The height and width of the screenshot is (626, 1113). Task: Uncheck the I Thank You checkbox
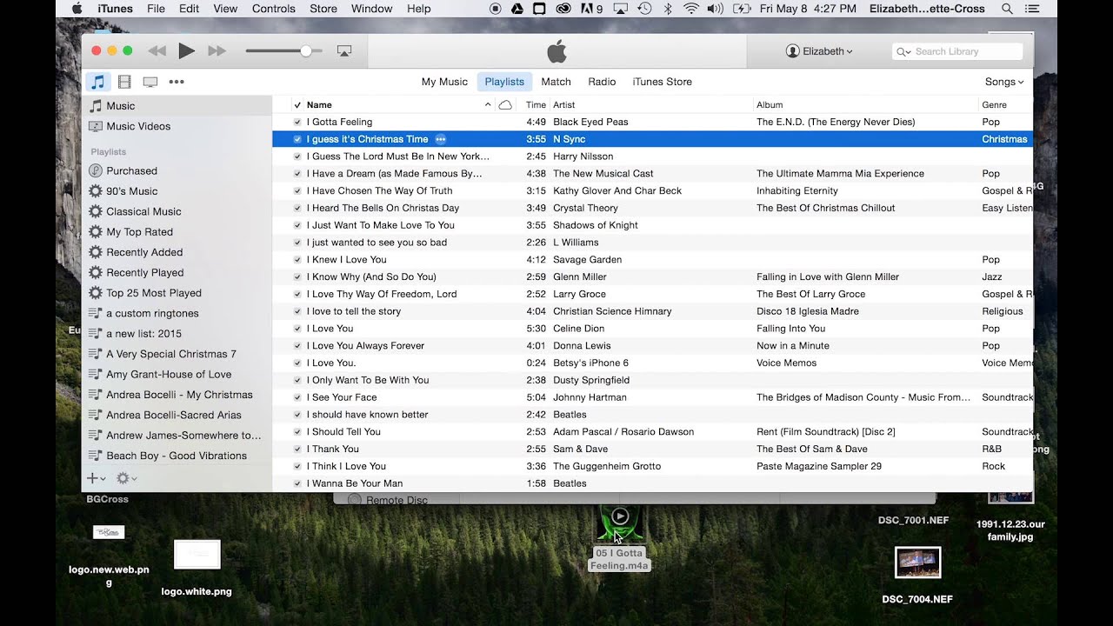point(297,450)
